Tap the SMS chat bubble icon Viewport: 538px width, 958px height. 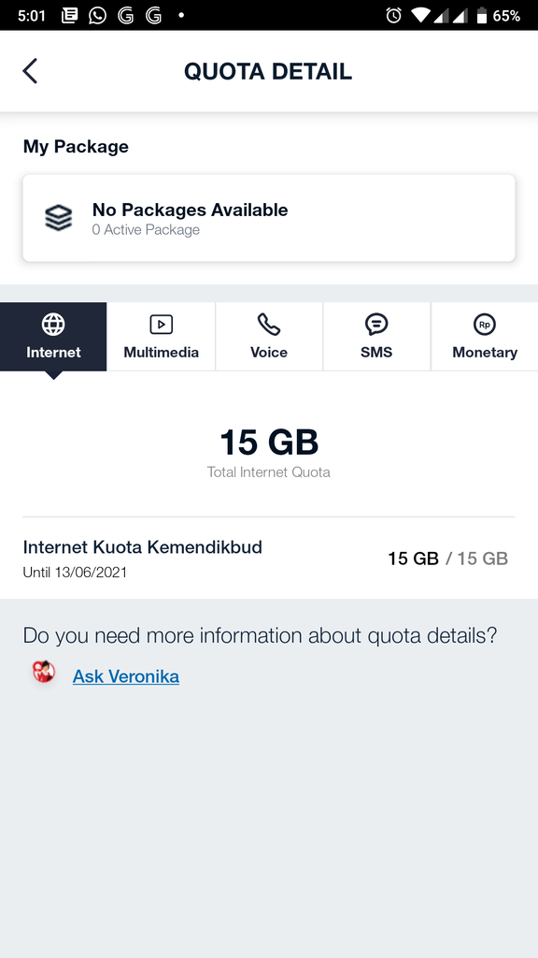pyautogui.click(x=376, y=325)
